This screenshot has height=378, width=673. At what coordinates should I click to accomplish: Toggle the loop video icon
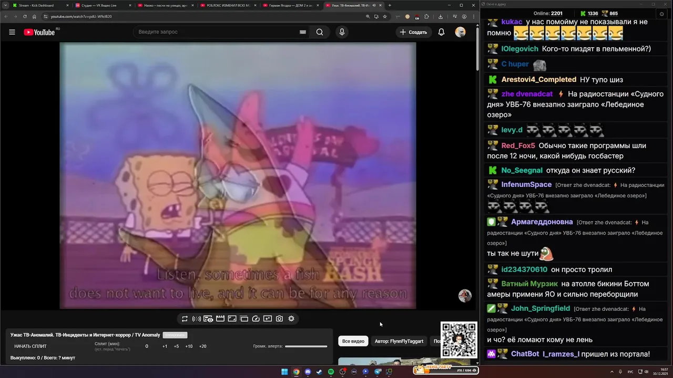(x=185, y=319)
